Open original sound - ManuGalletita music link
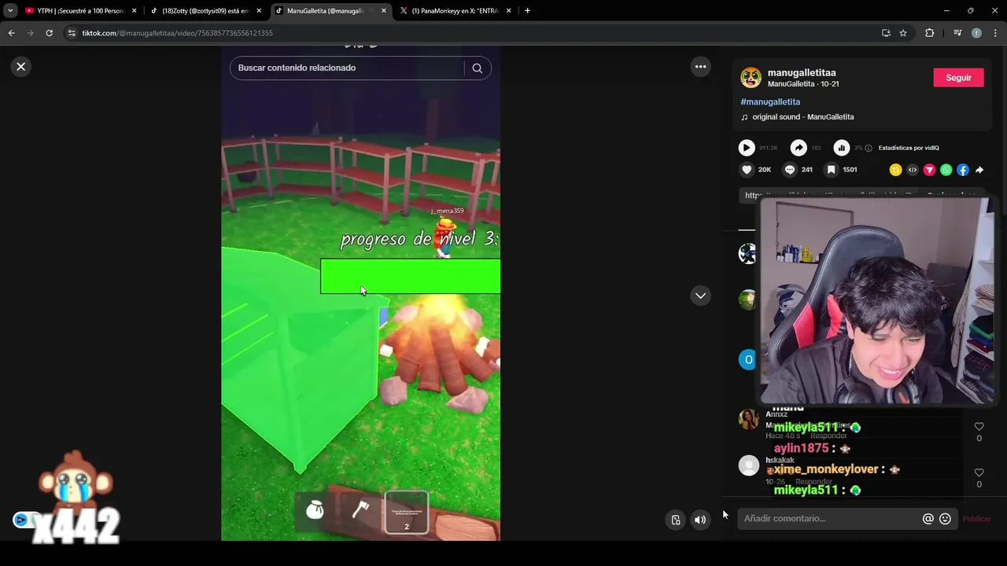1007x566 pixels. point(802,117)
